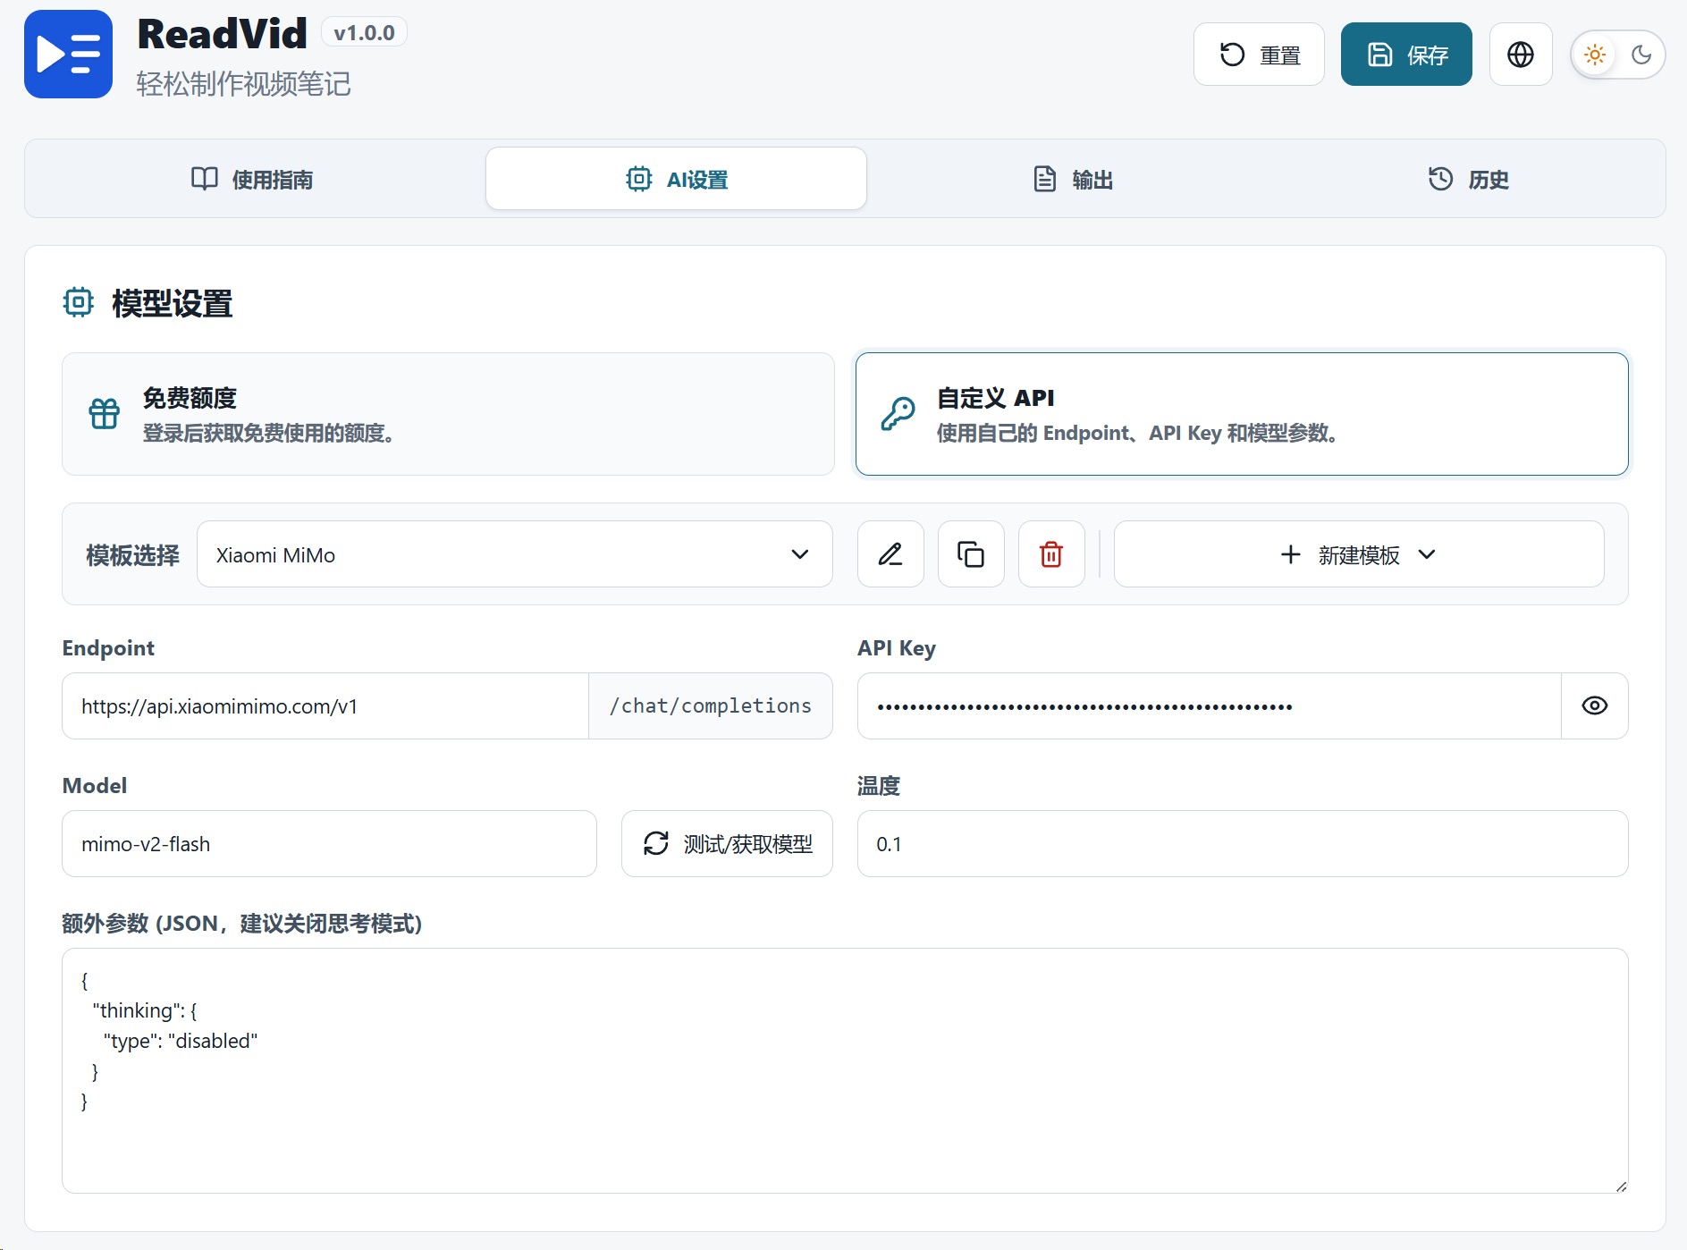Click the Endpoint field label
Screen dimensions: 1687x1250
click(x=108, y=648)
